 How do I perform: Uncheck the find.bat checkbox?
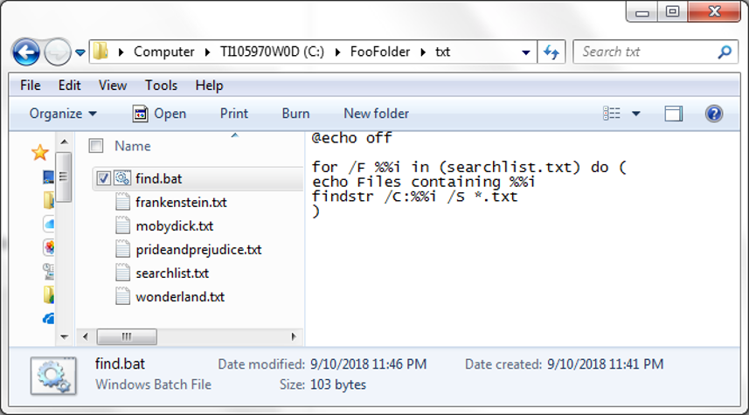coord(104,178)
